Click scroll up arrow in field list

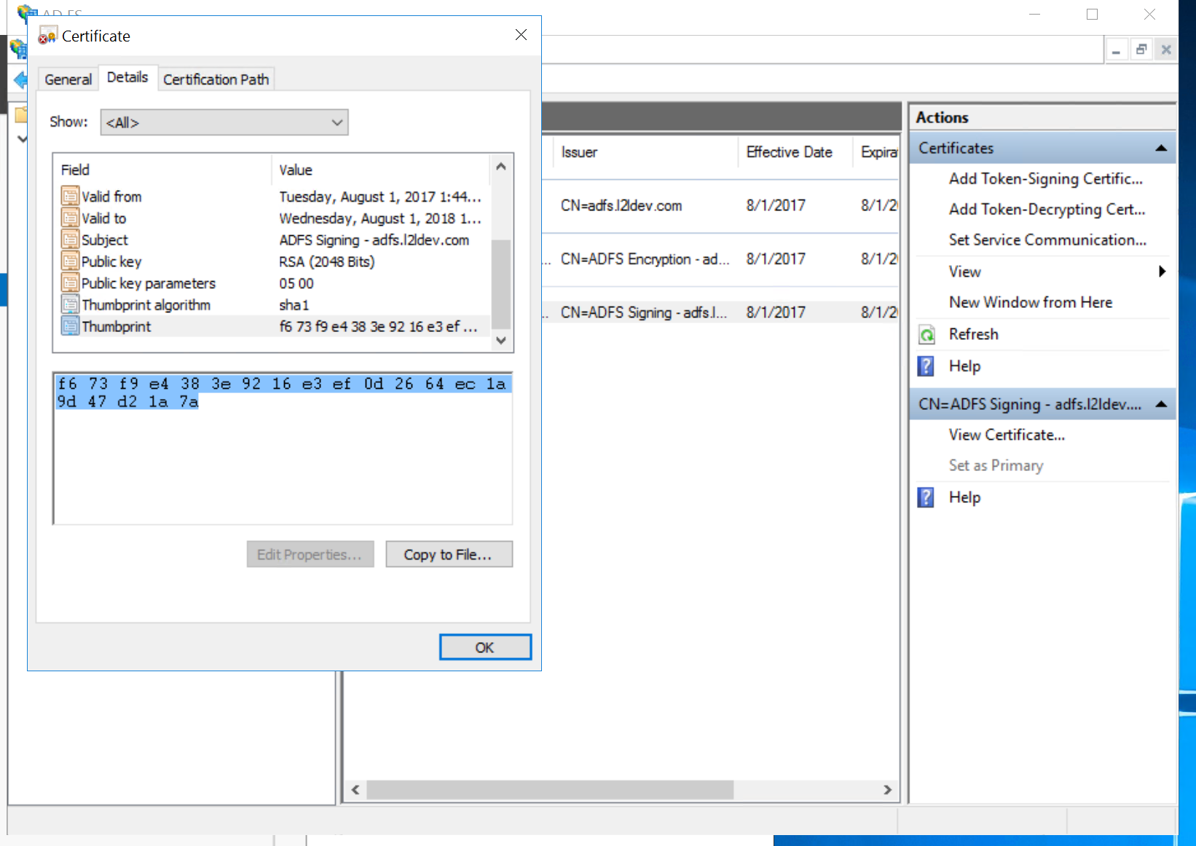(x=501, y=167)
